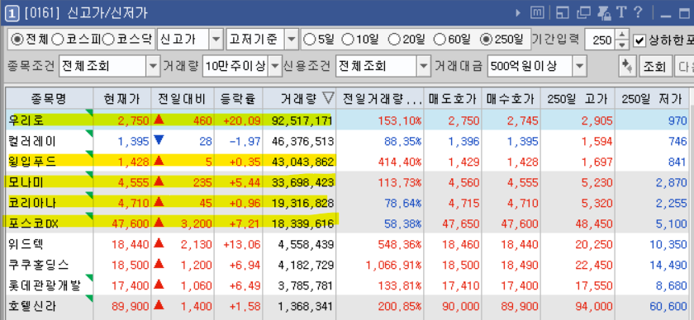Click the numbered '1' screen icon
Image resolution: width=694 pixels, height=320 pixels.
[x=12, y=14]
